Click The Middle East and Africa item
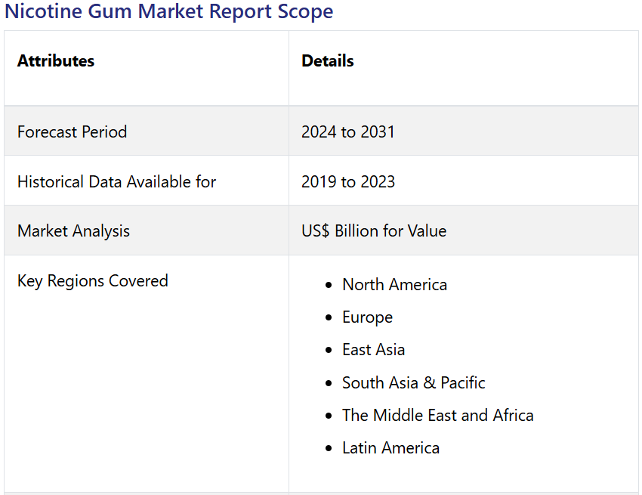642x495 pixels. [x=437, y=416]
